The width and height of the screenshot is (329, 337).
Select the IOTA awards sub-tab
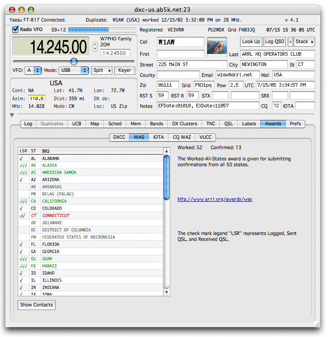(158, 137)
